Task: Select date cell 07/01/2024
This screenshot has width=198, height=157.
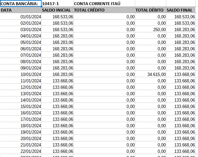Action: [21, 55]
